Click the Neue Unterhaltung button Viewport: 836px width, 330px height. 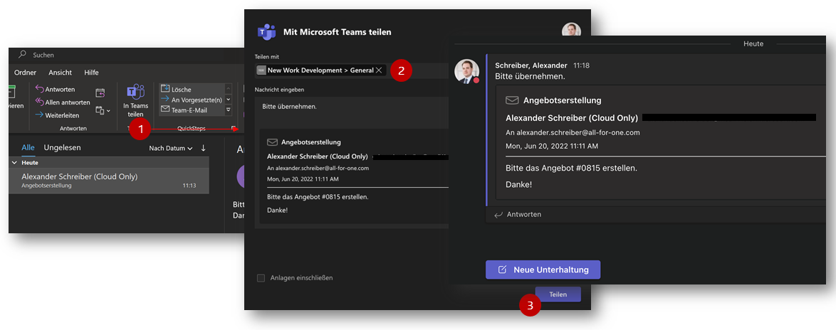click(x=543, y=270)
